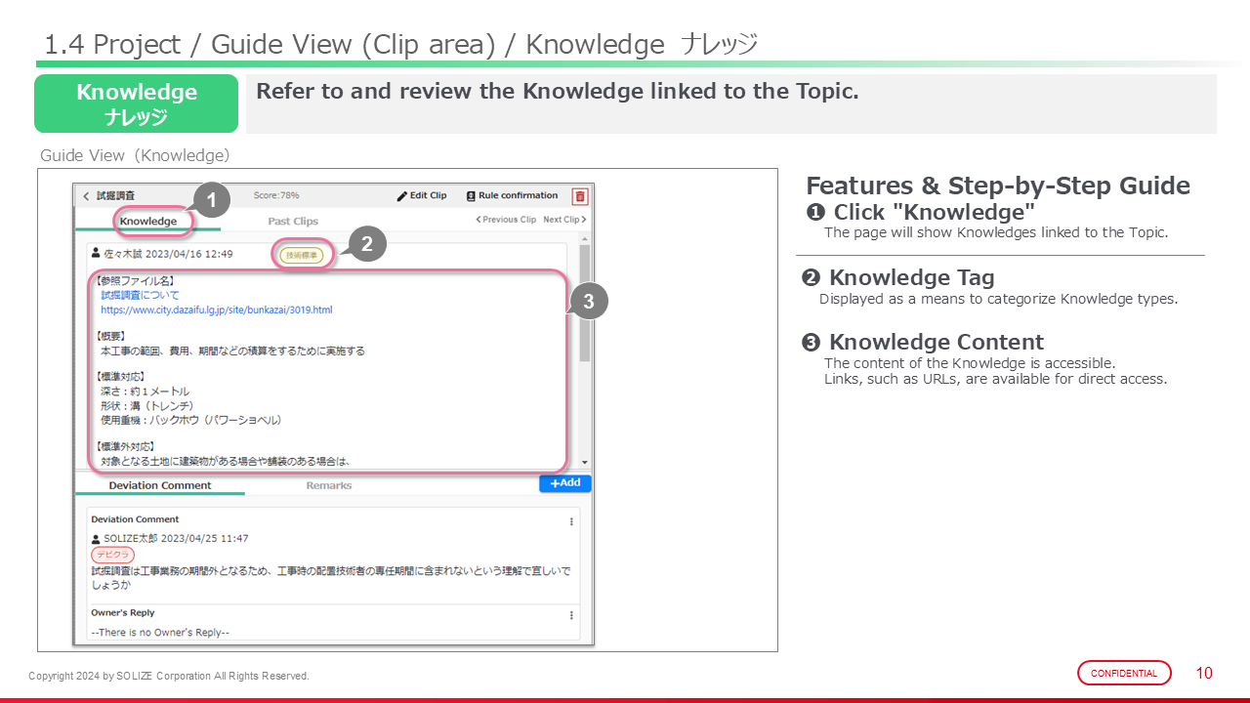Viewport: 1250px width, 703px height.
Task: Open Owner's Reply three-dot menu
Action: pyautogui.click(x=571, y=615)
